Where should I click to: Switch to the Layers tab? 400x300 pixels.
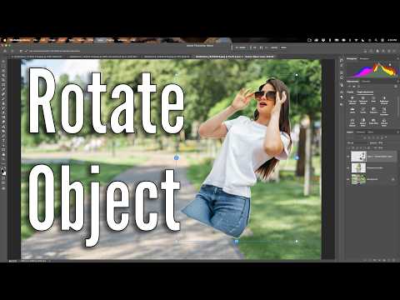(x=350, y=132)
